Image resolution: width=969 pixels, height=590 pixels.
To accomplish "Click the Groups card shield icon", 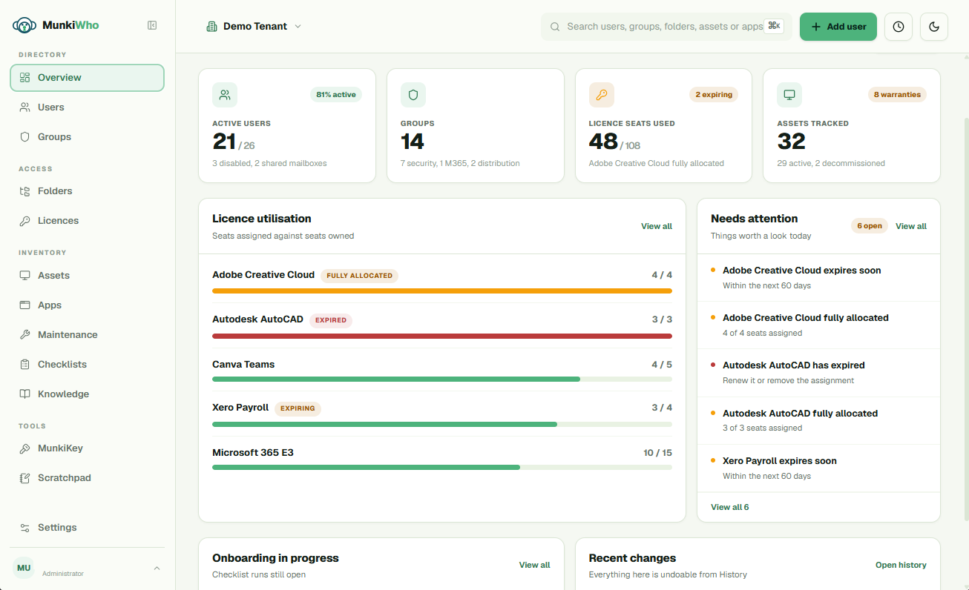I will 413,95.
